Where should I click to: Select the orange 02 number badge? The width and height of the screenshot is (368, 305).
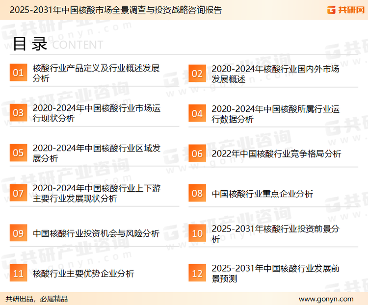(197, 74)
